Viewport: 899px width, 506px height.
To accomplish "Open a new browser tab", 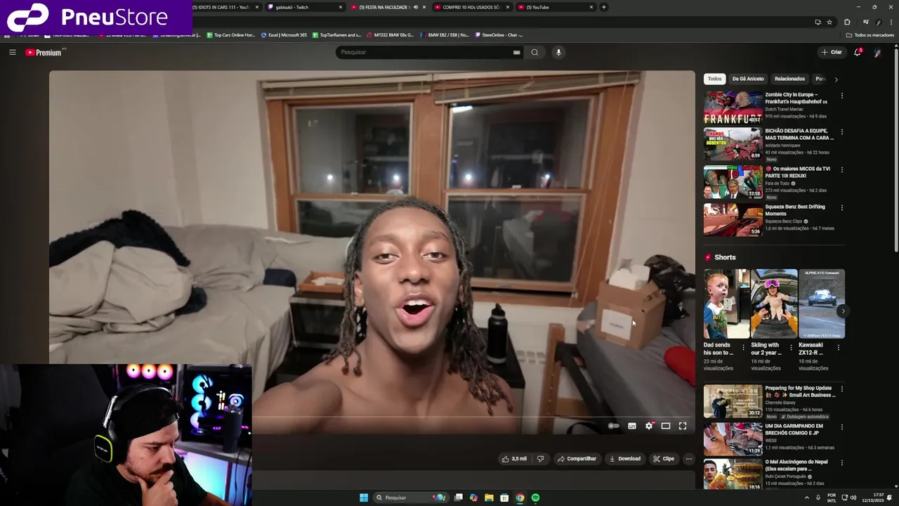I will coord(604,7).
